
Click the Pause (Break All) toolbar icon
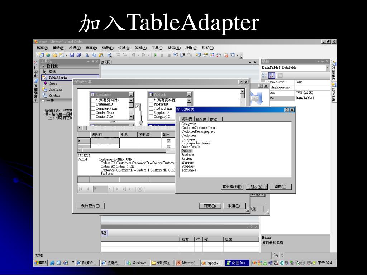point(162,55)
